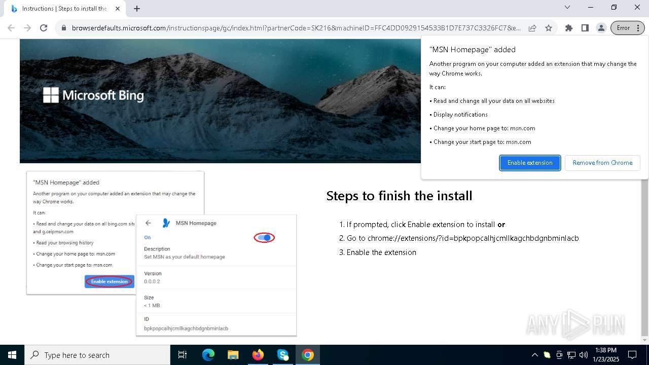The height and width of the screenshot is (365, 649).
Task: Click Enable extension in the illustration
Action: tap(109, 281)
